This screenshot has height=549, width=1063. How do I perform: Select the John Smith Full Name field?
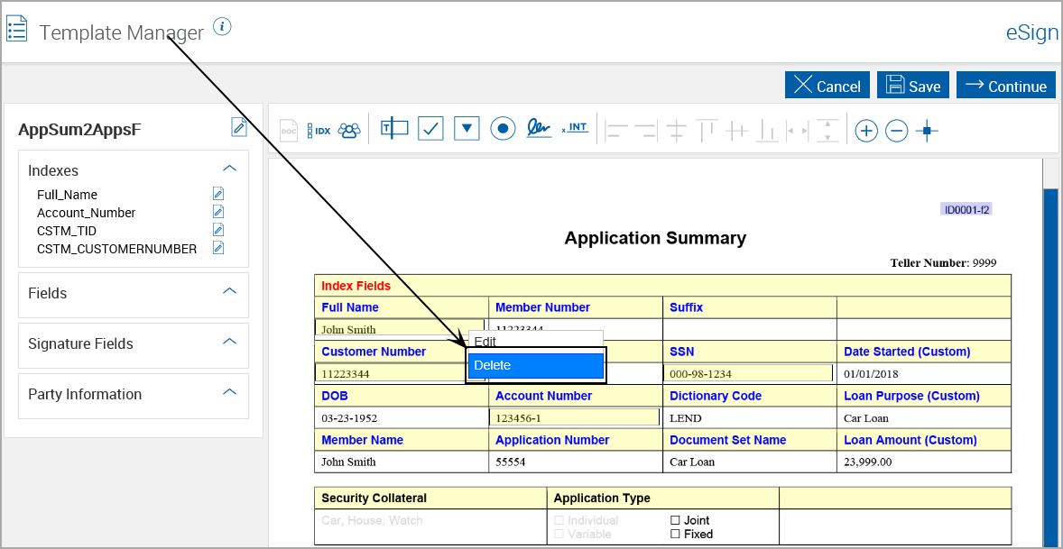pyautogui.click(x=400, y=329)
